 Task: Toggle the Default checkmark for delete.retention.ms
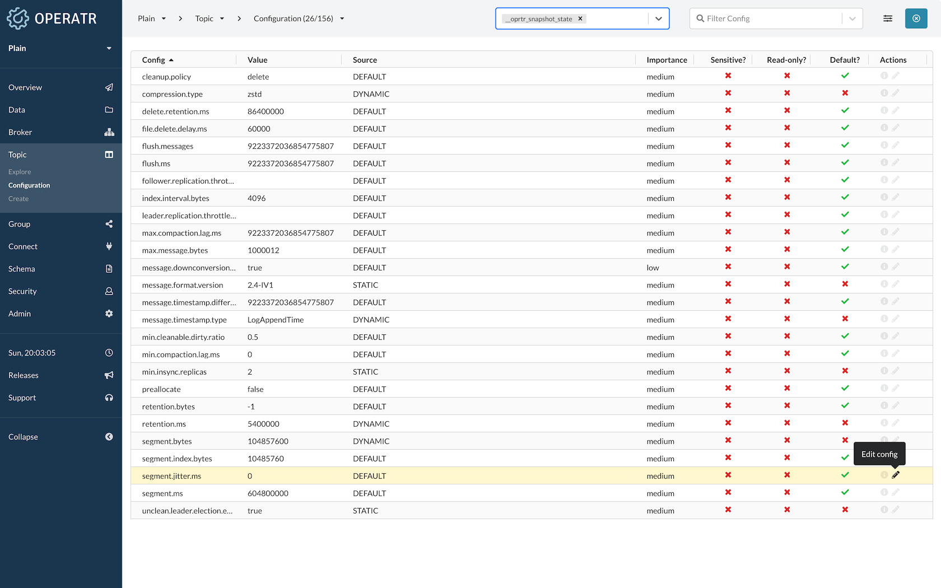click(x=845, y=110)
